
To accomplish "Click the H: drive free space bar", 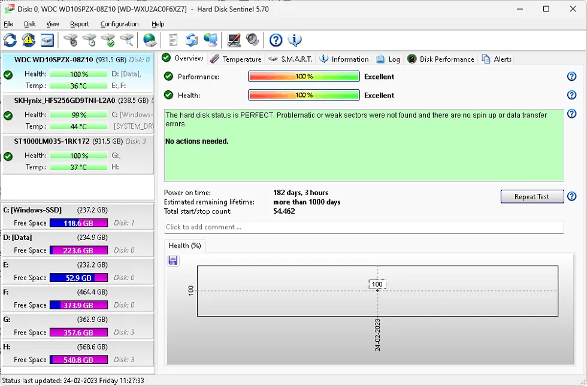I will click(x=78, y=360).
